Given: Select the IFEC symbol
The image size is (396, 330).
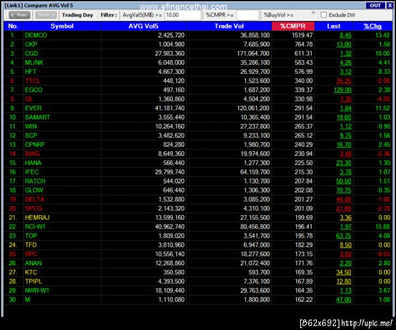Looking at the screenshot, I should coord(32,172).
